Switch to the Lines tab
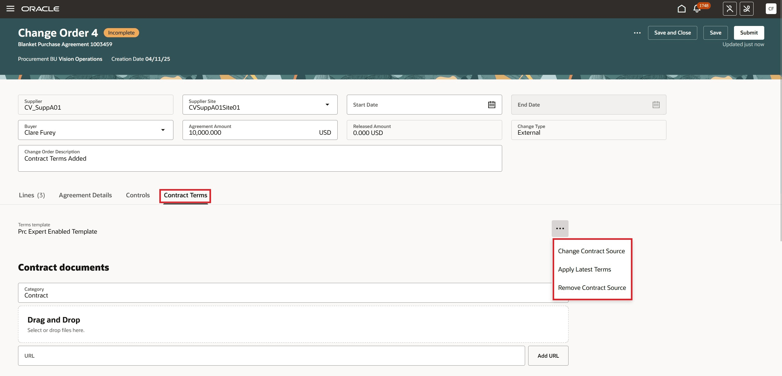 pyautogui.click(x=32, y=195)
